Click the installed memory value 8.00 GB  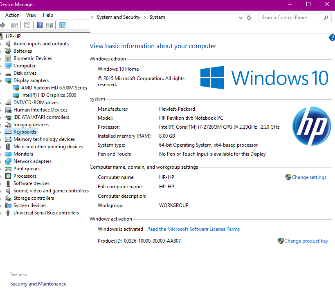point(167,136)
